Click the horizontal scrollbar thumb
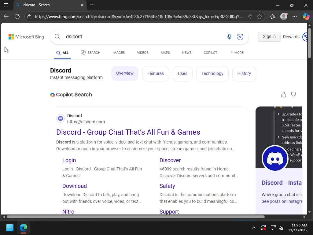Viewport: 313px width, 235px height. (135, 217)
